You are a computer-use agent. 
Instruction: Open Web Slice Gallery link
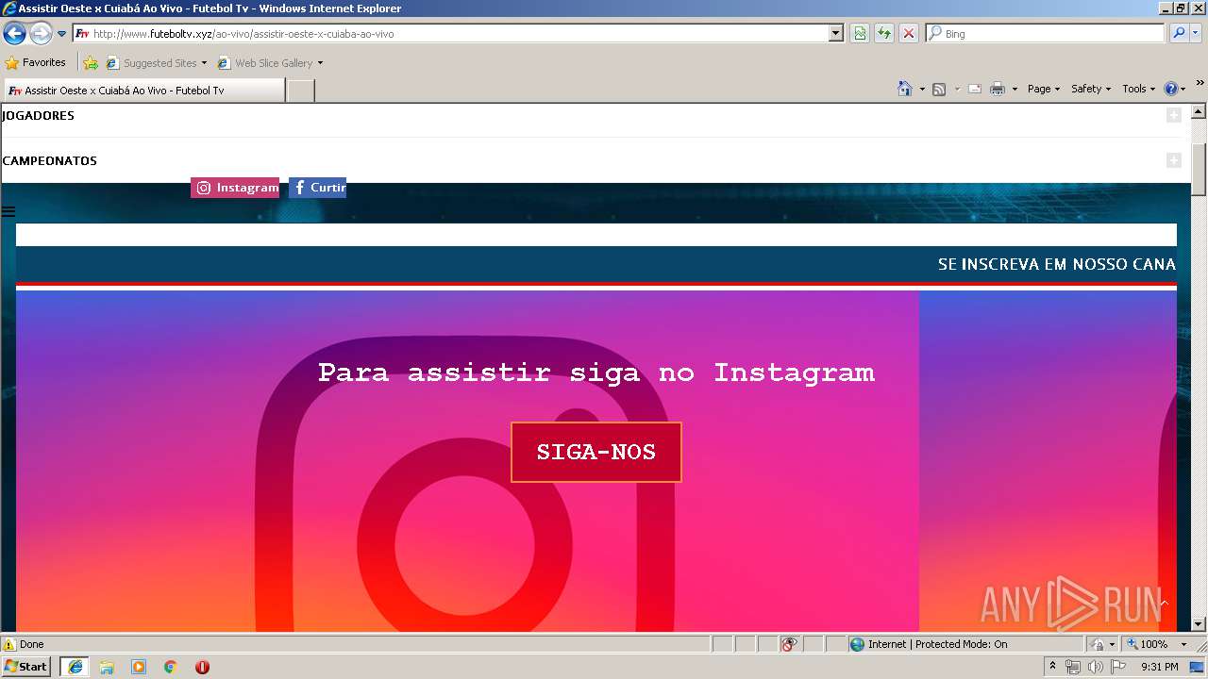(x=265, y=63)
